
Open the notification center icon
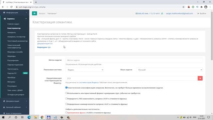209,117
